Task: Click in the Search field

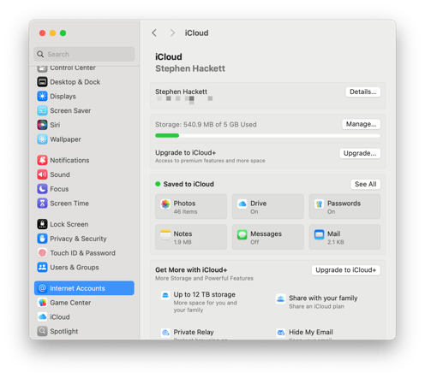Action: coord(84,54)
